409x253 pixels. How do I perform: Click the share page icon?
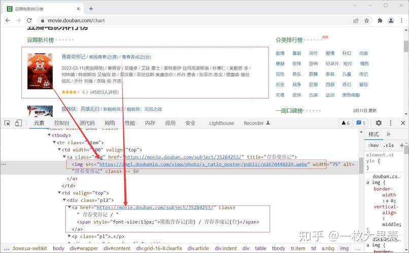356,21
